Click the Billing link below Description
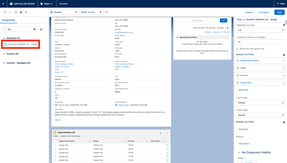The height and width of the screenshot is (163, 287). click(58, 120)
